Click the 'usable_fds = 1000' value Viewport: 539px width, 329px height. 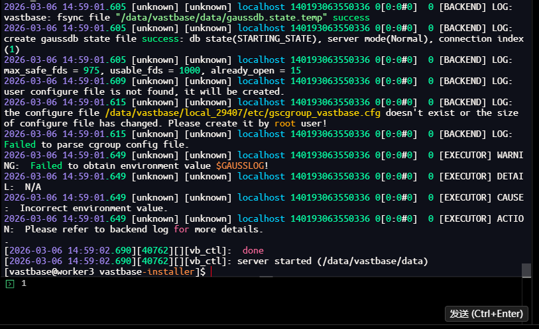[155, 70]
